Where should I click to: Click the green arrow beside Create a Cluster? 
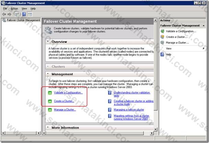[50, 101]
